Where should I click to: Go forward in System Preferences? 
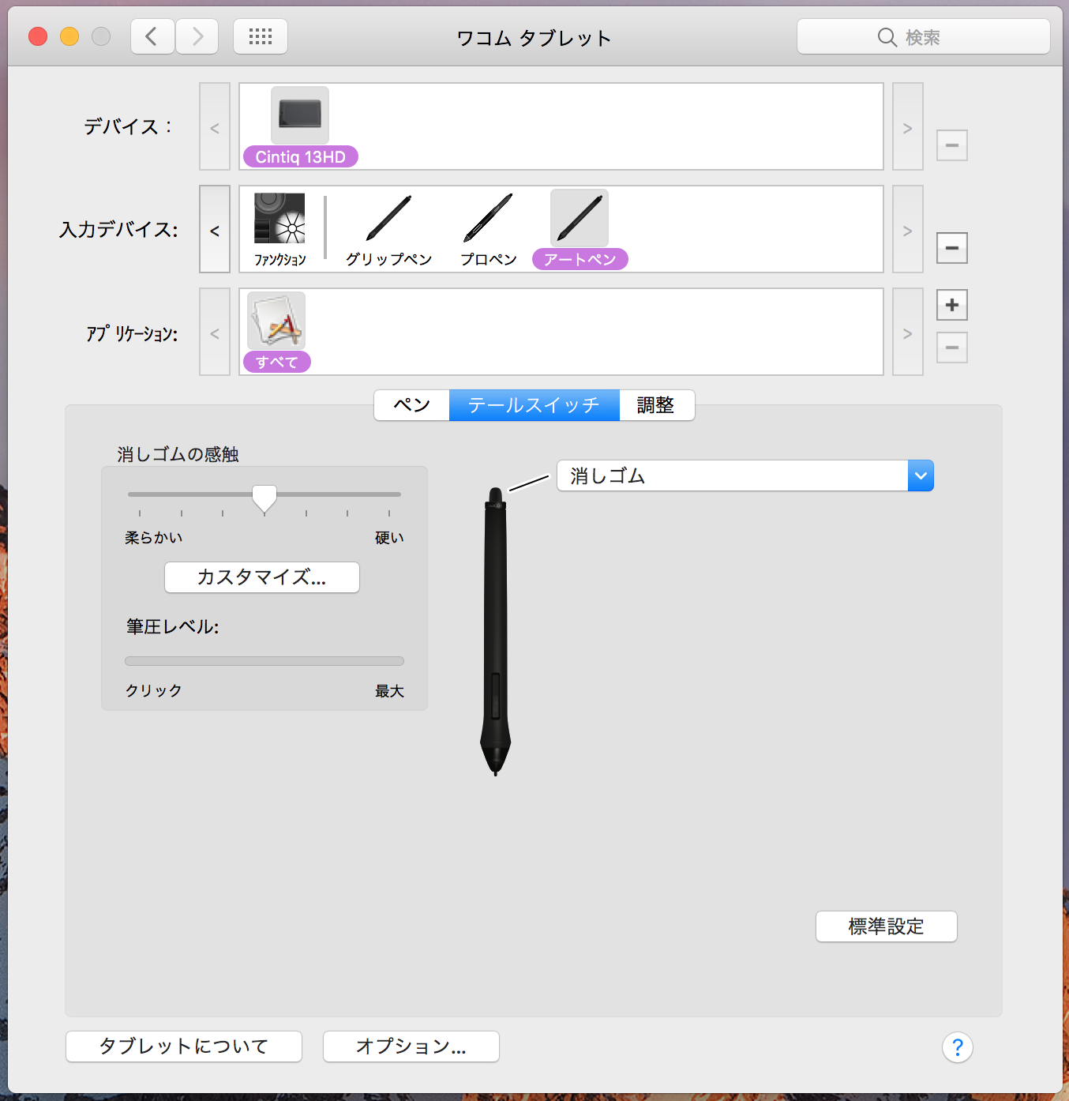click(197, 36)
